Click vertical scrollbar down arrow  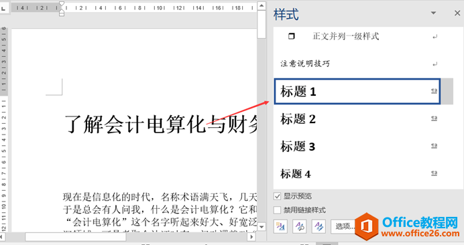point(262,227)
